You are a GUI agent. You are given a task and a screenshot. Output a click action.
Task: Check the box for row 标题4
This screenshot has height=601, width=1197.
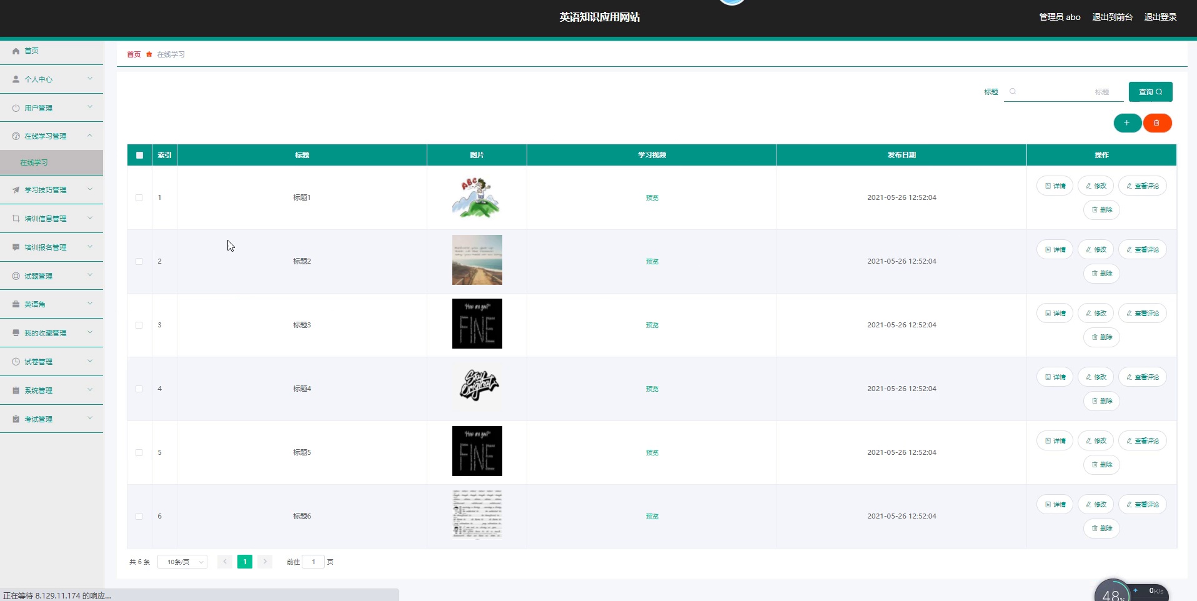139,389
